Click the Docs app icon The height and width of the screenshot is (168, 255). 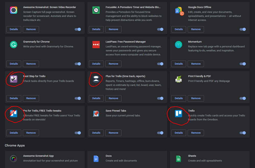96,159
